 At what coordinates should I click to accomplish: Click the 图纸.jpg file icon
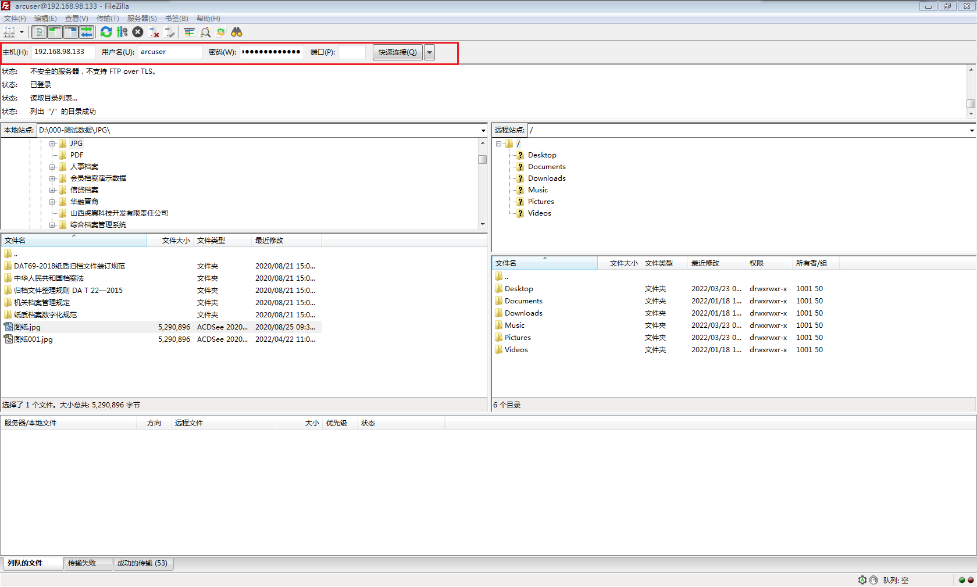[8, 327]
